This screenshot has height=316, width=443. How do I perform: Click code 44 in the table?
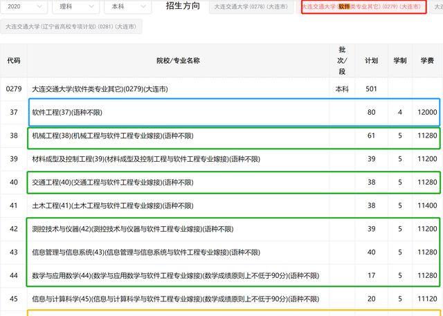point(14,276)
